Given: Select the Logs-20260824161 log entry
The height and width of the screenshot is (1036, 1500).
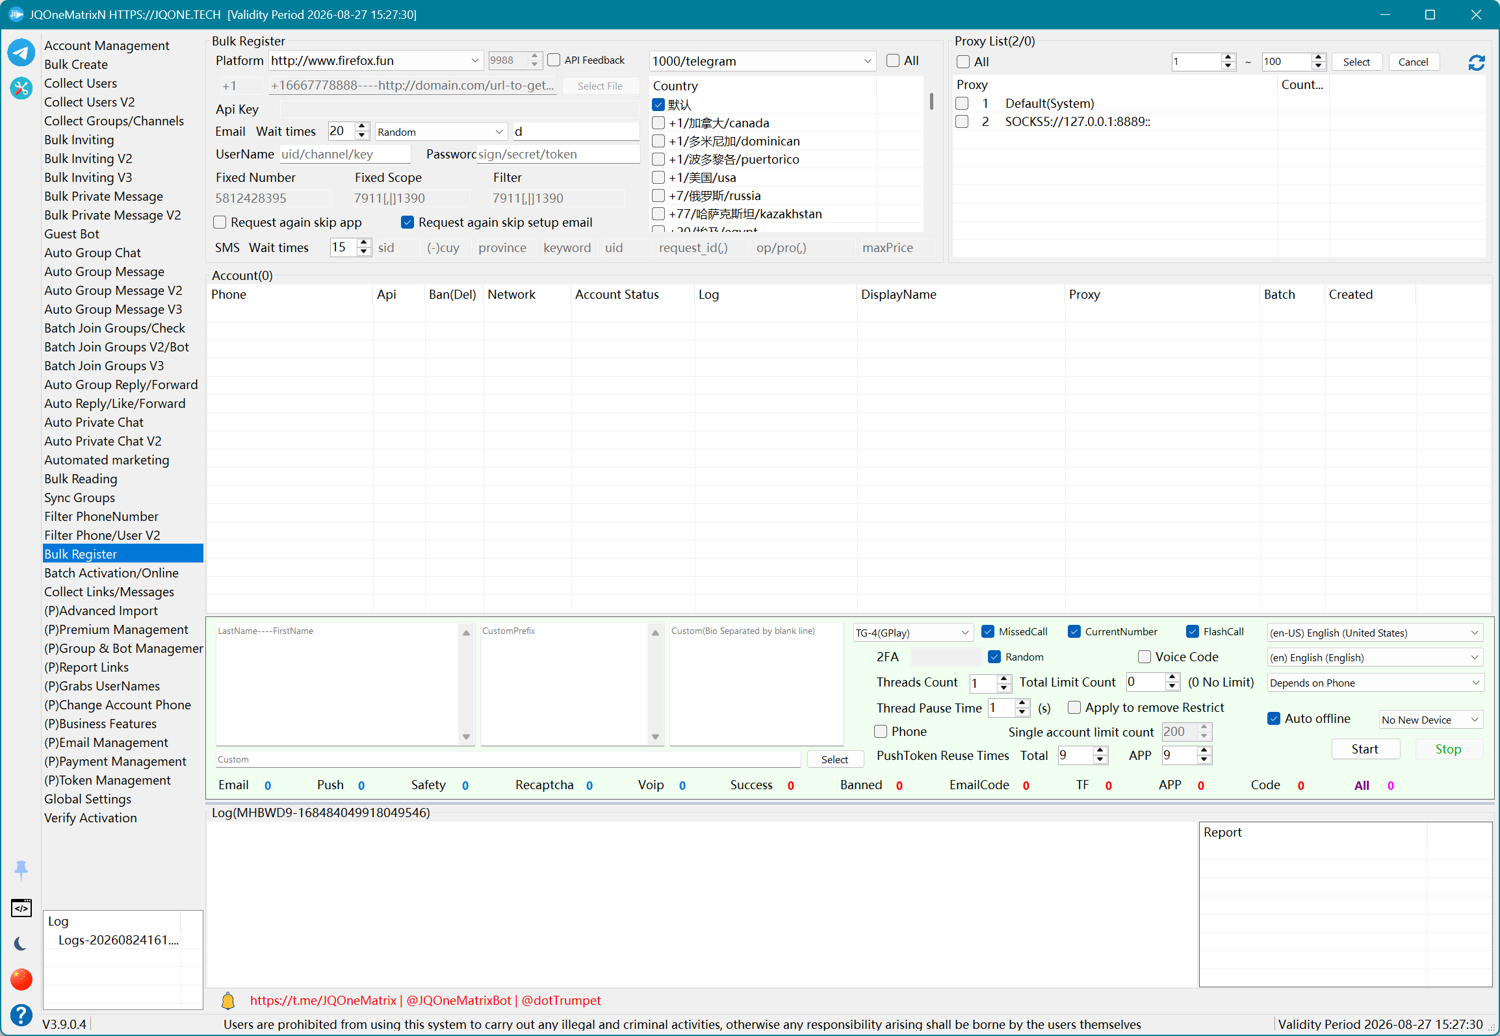Looking at the screenshot, I should pos(118,940).
